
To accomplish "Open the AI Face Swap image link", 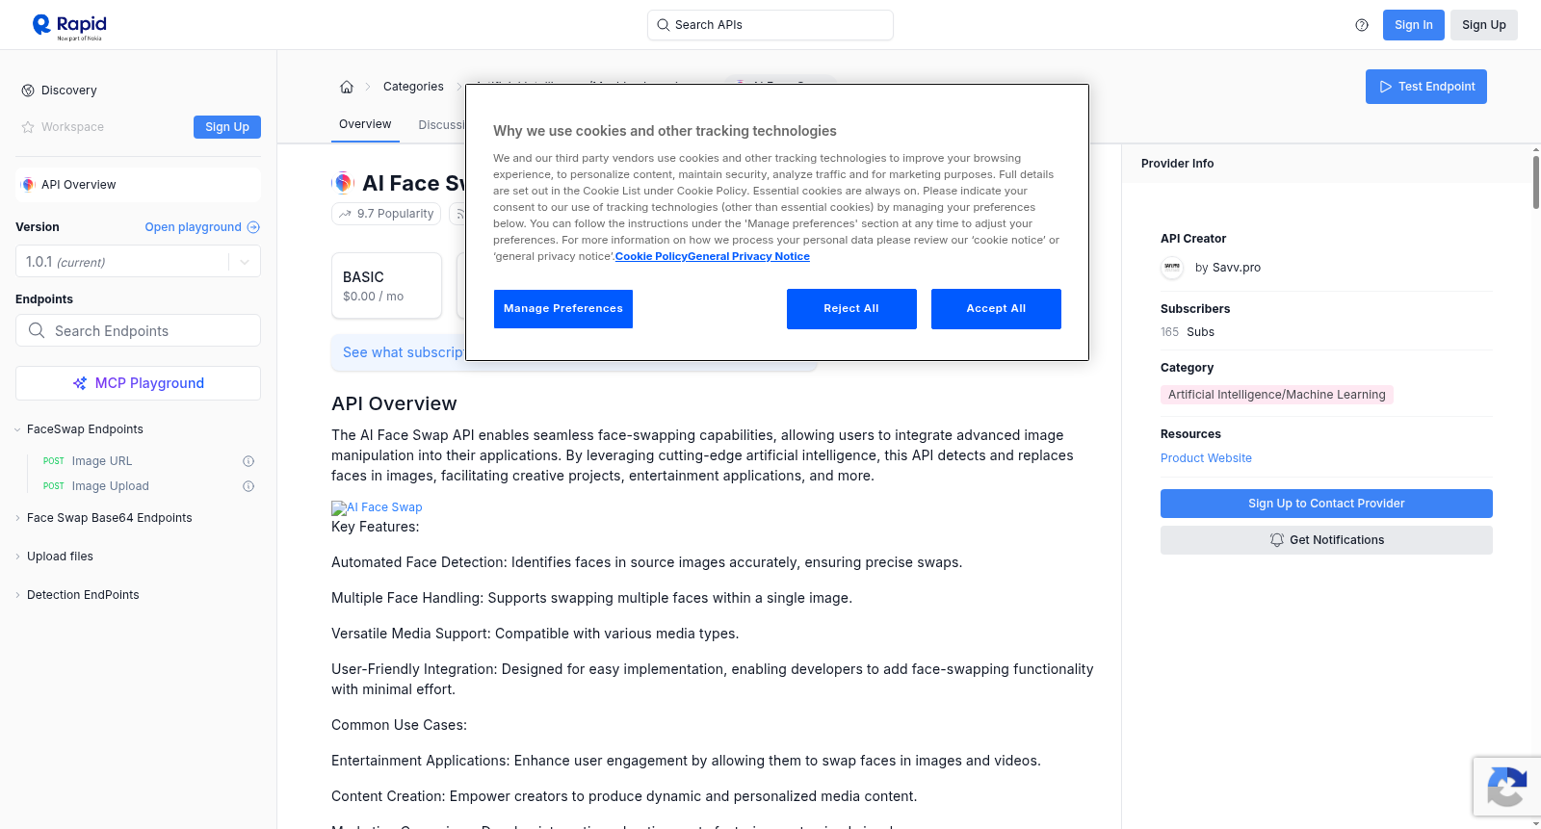I will point(377,507).
